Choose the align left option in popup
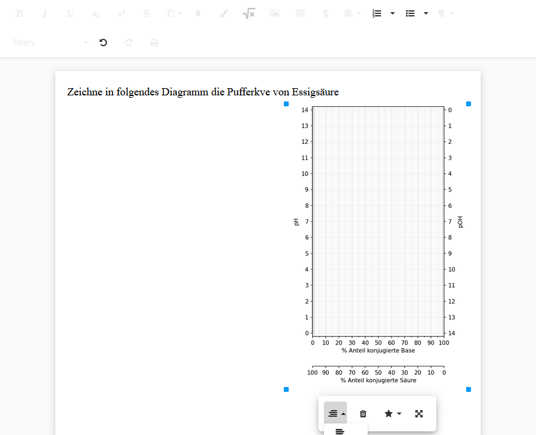This screenshot has height=435, width=536. [x=340, y=431]
